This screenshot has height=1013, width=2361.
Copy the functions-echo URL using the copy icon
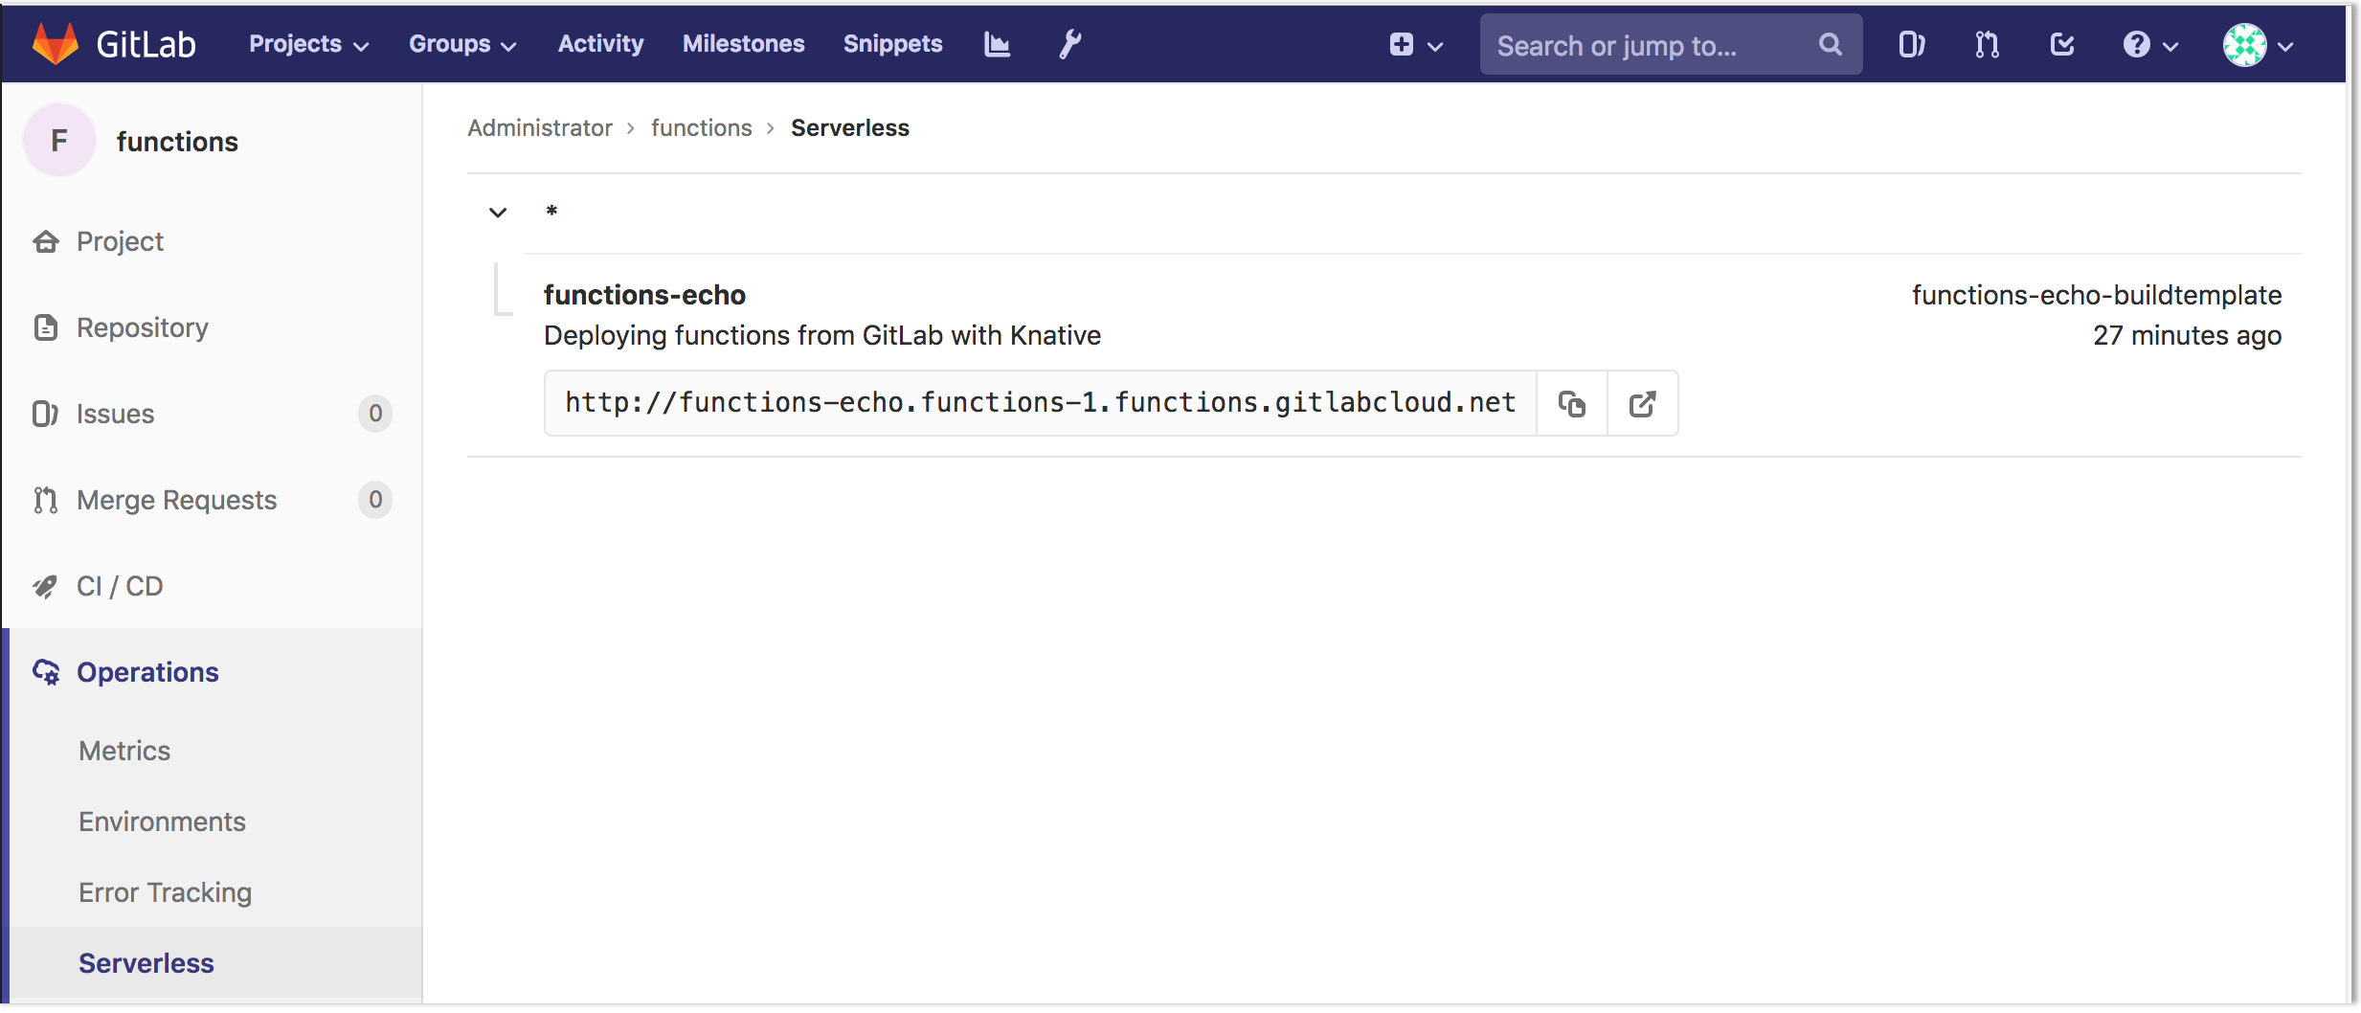tap(1571, 403)
